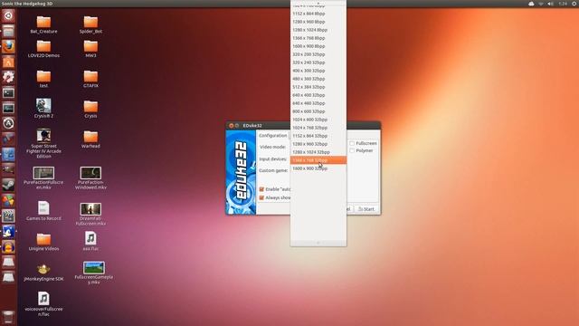Viewport: 579px width, 326px height.
Task: Choose 320 x 200 32bpp video mode
Action: (x=318, y=54)
